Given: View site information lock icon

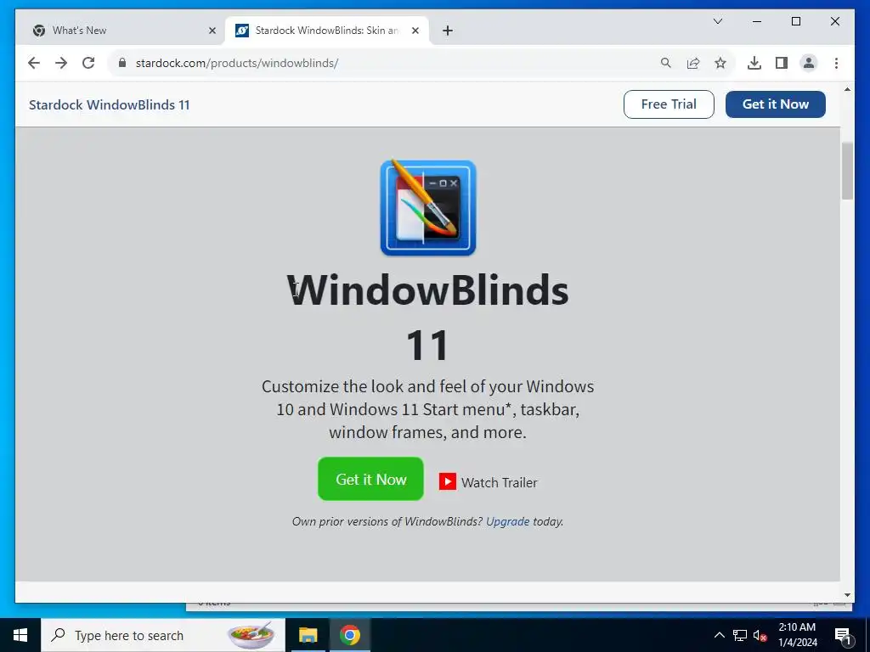Looking at the screenshot, I should tap(122, 63).
